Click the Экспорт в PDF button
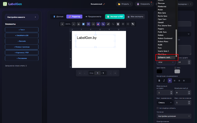 click(x=115, y=16)
